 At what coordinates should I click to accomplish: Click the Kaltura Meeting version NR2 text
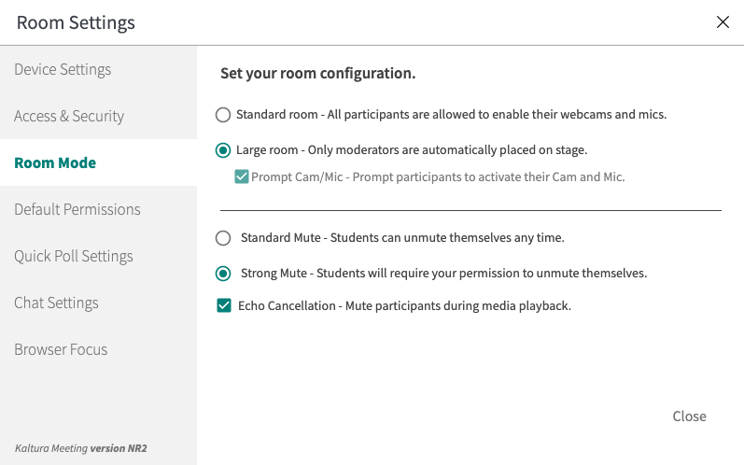click(x=80, y=448)
